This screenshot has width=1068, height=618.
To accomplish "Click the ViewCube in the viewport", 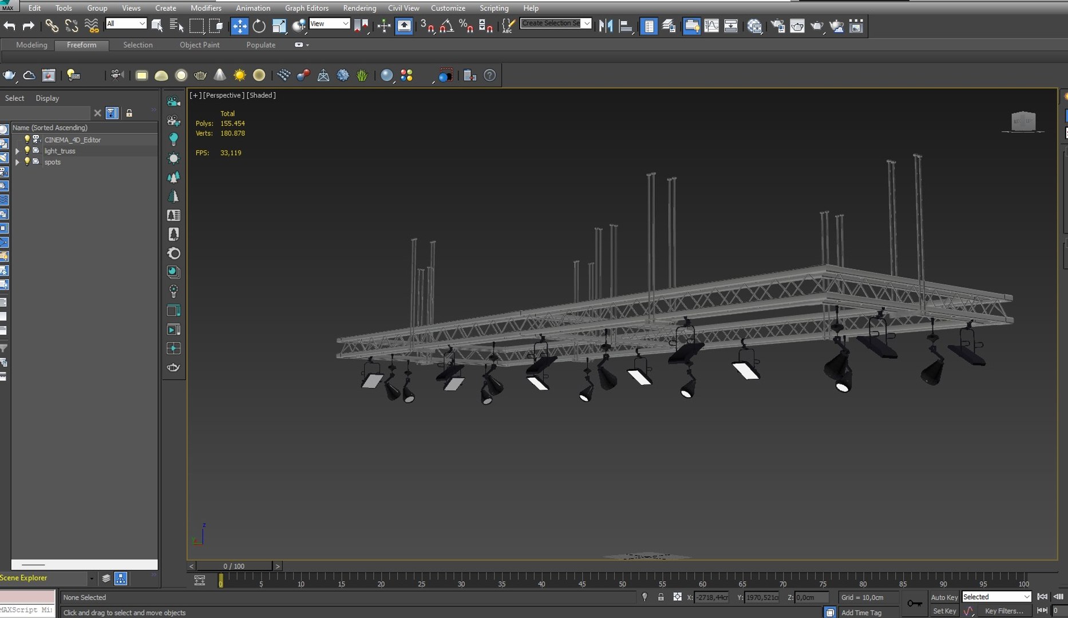I will (1023, 121).
